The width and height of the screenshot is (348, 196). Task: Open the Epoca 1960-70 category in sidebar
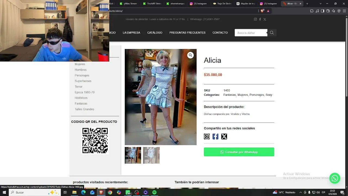point(85,92)
